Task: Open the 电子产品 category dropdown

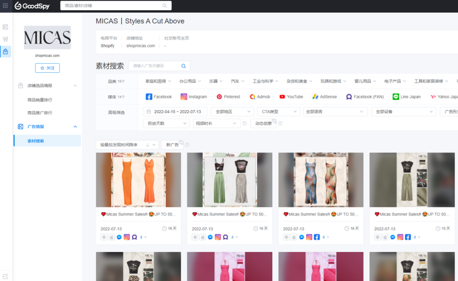Action: tap(395, 81)
